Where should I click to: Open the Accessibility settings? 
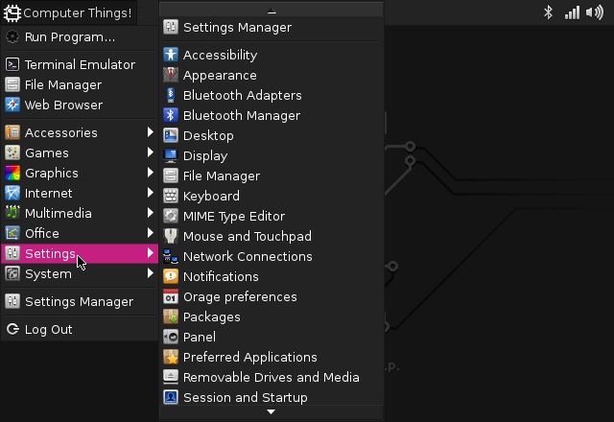(220, 55)
